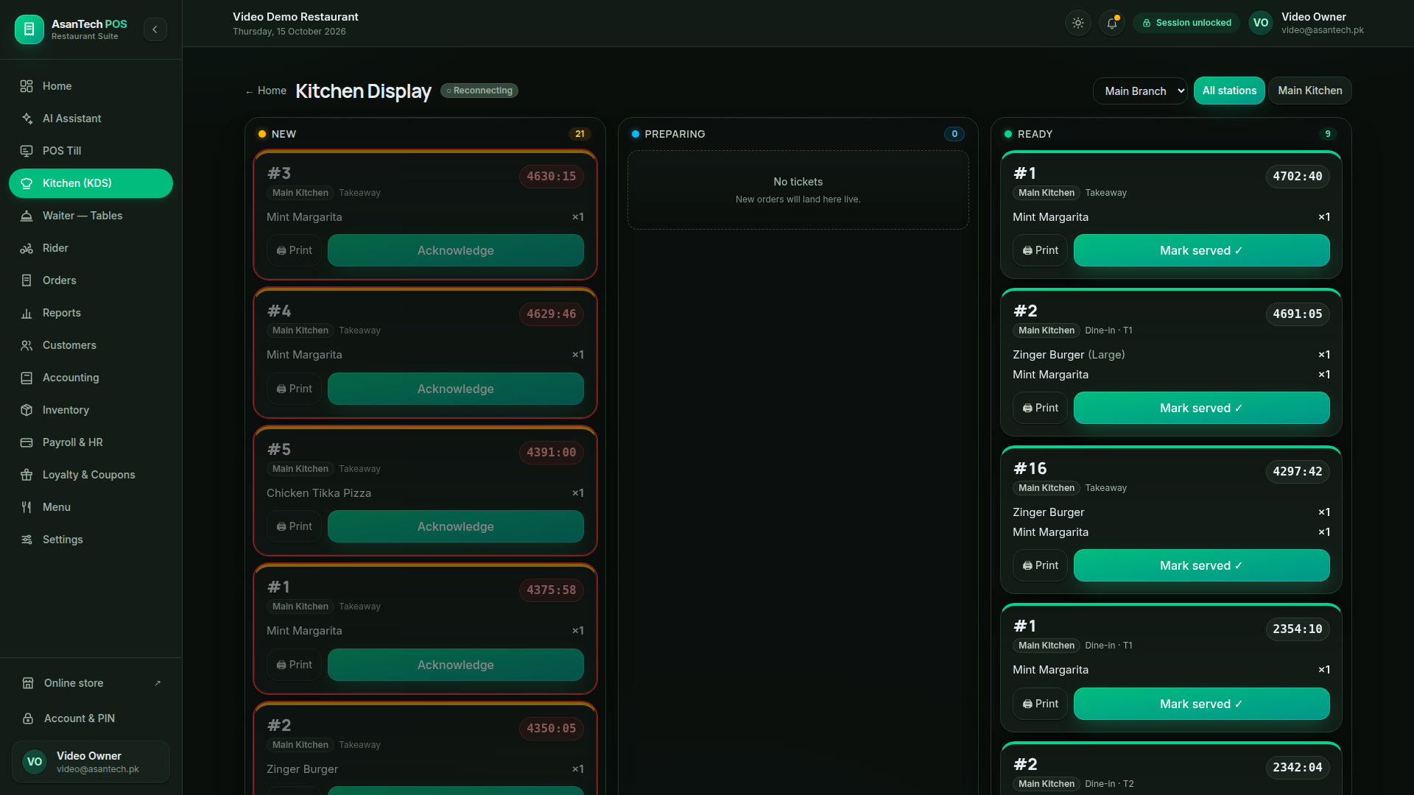This screenshot has height=795, width=1414.
Task: Acknowledge new ticket #3
Action: pos(456,250)
